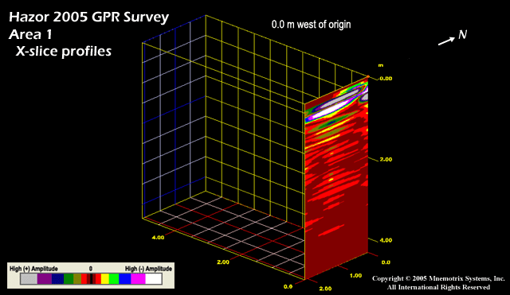
Task: Click the yellow swatch in amplitude legend
Action: 104,279
